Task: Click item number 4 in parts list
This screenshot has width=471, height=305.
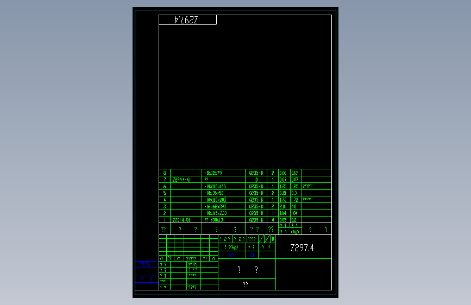Action: [164, 200]
